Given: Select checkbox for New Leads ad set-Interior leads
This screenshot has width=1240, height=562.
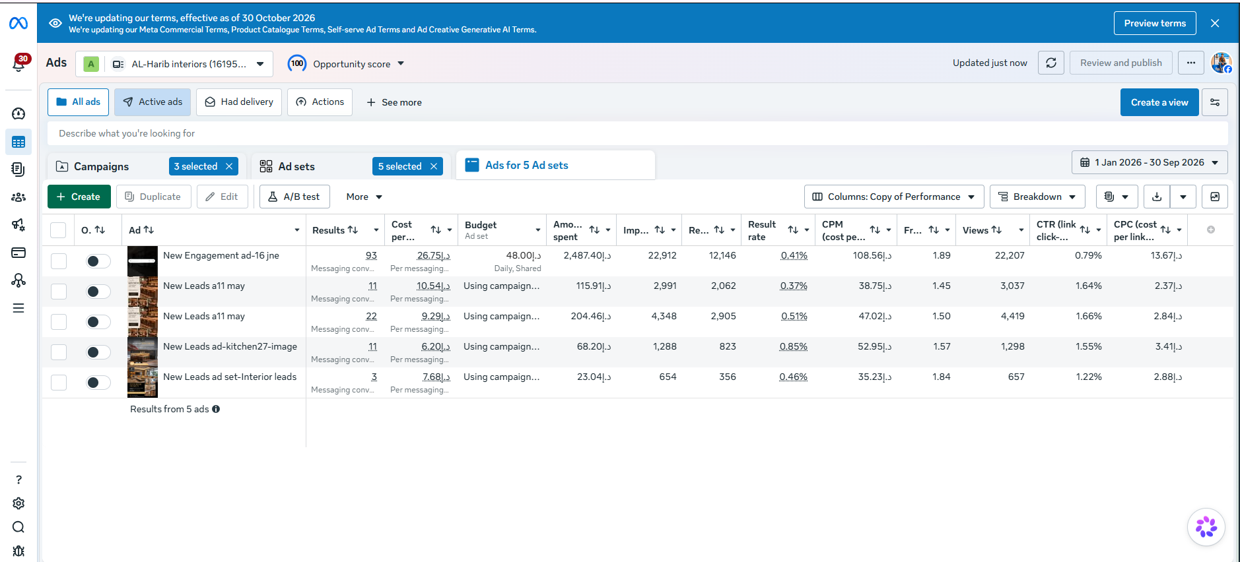Looking at the screenshot, I should pyautogui.click(x=59, y=383).
